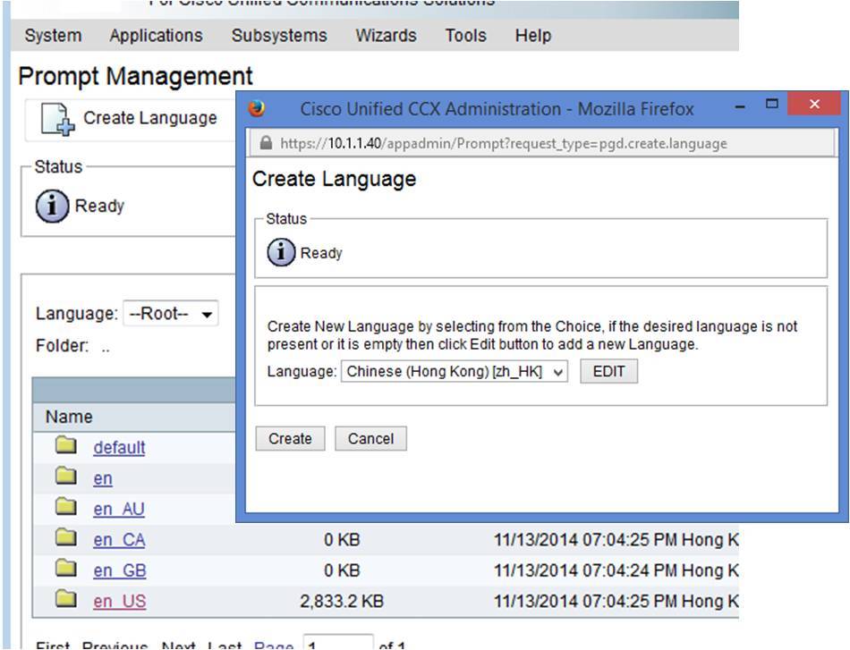Click the Create Language heading in the popup
Image resolution: width=850 pixels, height=650 pixels.
[x=335, y=180]
